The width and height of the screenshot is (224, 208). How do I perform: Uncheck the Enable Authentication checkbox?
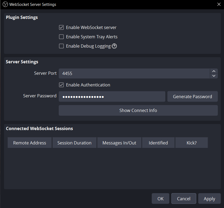point(61,85)
